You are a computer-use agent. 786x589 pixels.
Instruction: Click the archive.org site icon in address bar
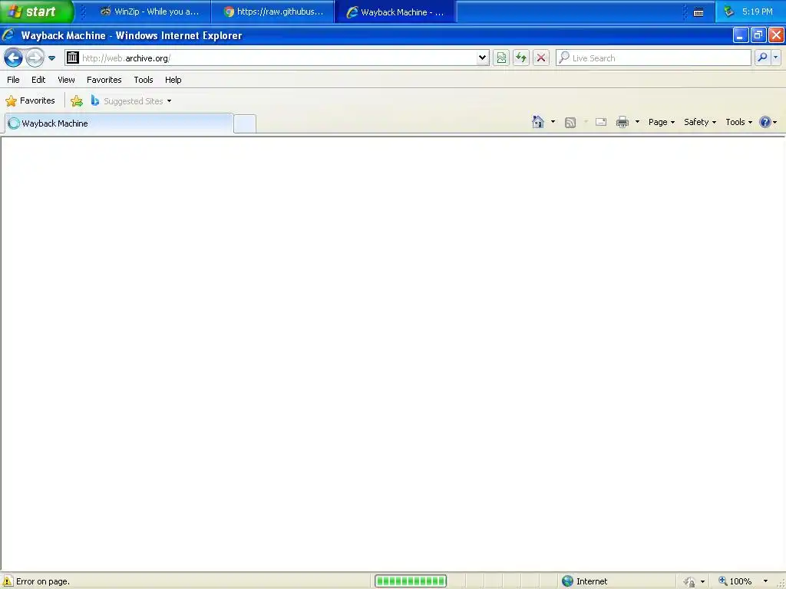[x=73, y=58]
